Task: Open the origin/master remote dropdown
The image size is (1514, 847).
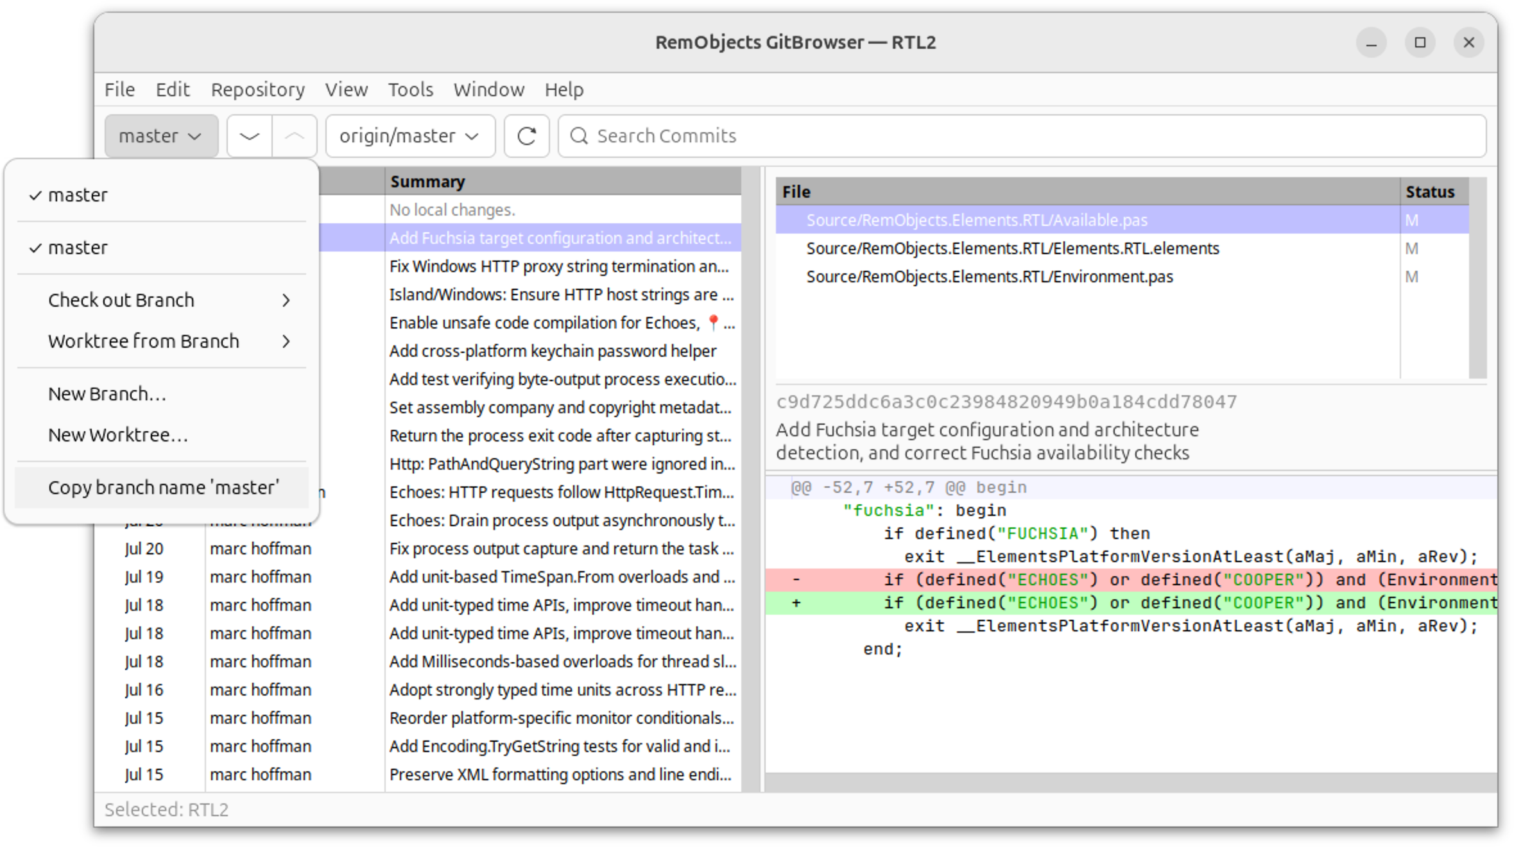Action: point(410,136)
